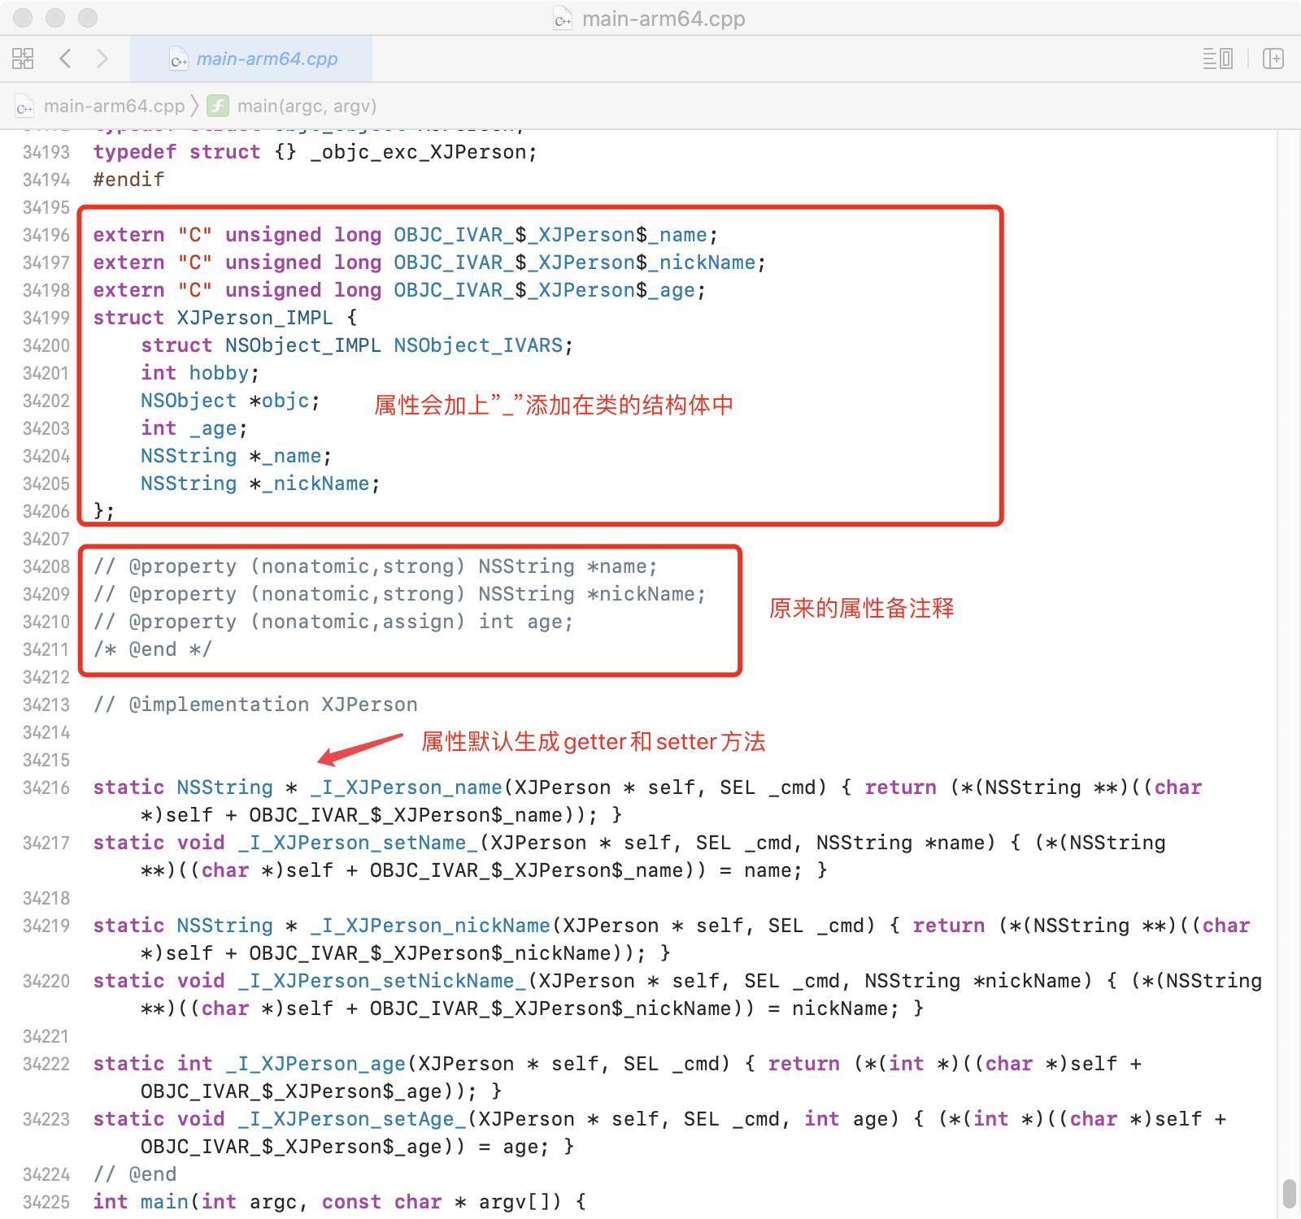
Task: Click _I_XJPerson_name function name
Action: (x=406, y=787)
